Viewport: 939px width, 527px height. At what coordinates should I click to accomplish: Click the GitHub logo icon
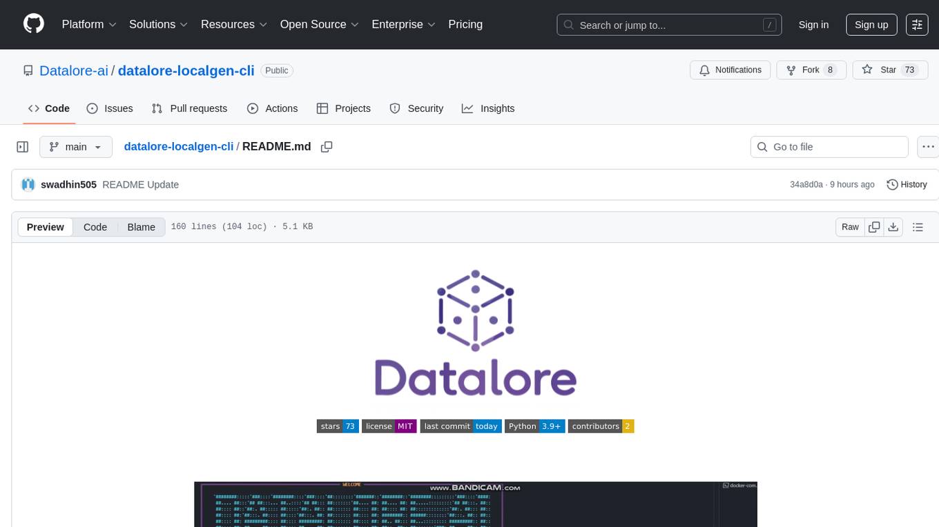tap(34, 24)
